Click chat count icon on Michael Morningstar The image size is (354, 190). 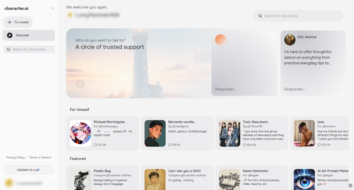point(95,145)
